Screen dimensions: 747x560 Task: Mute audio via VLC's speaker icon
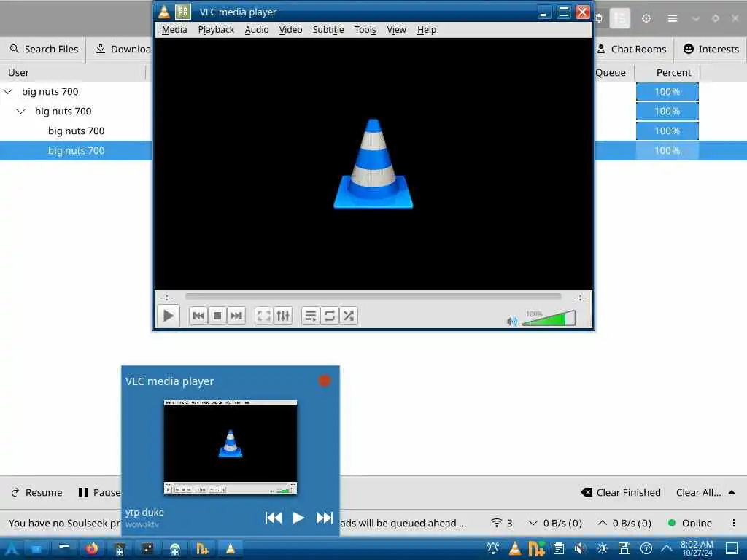coord(512,322)
